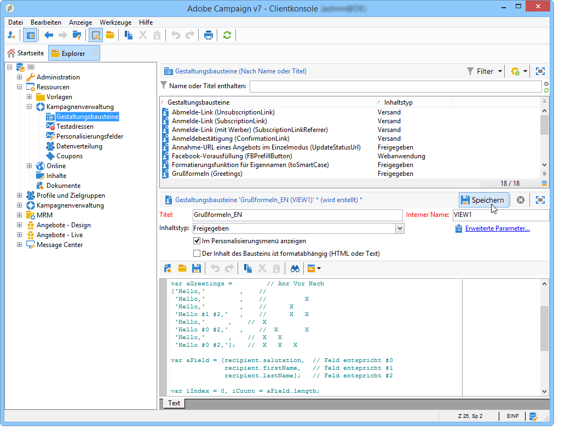Expand the Administration tree node
The height and width of the screenshot is (442, 571).
(x=20, y=77)
